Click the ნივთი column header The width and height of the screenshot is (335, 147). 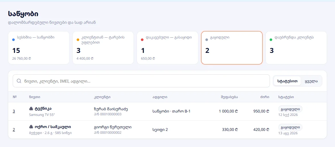(35, 97)
